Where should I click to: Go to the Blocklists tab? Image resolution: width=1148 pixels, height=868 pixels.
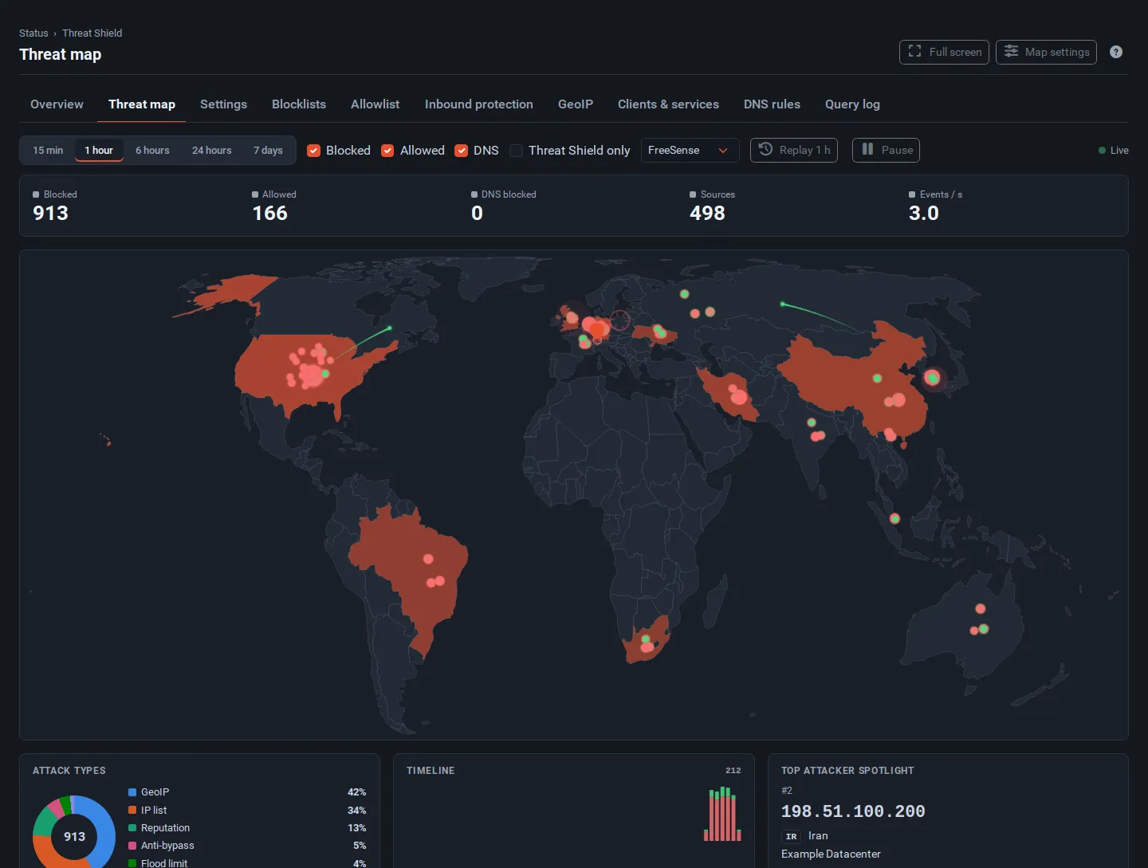coord(299,104)
